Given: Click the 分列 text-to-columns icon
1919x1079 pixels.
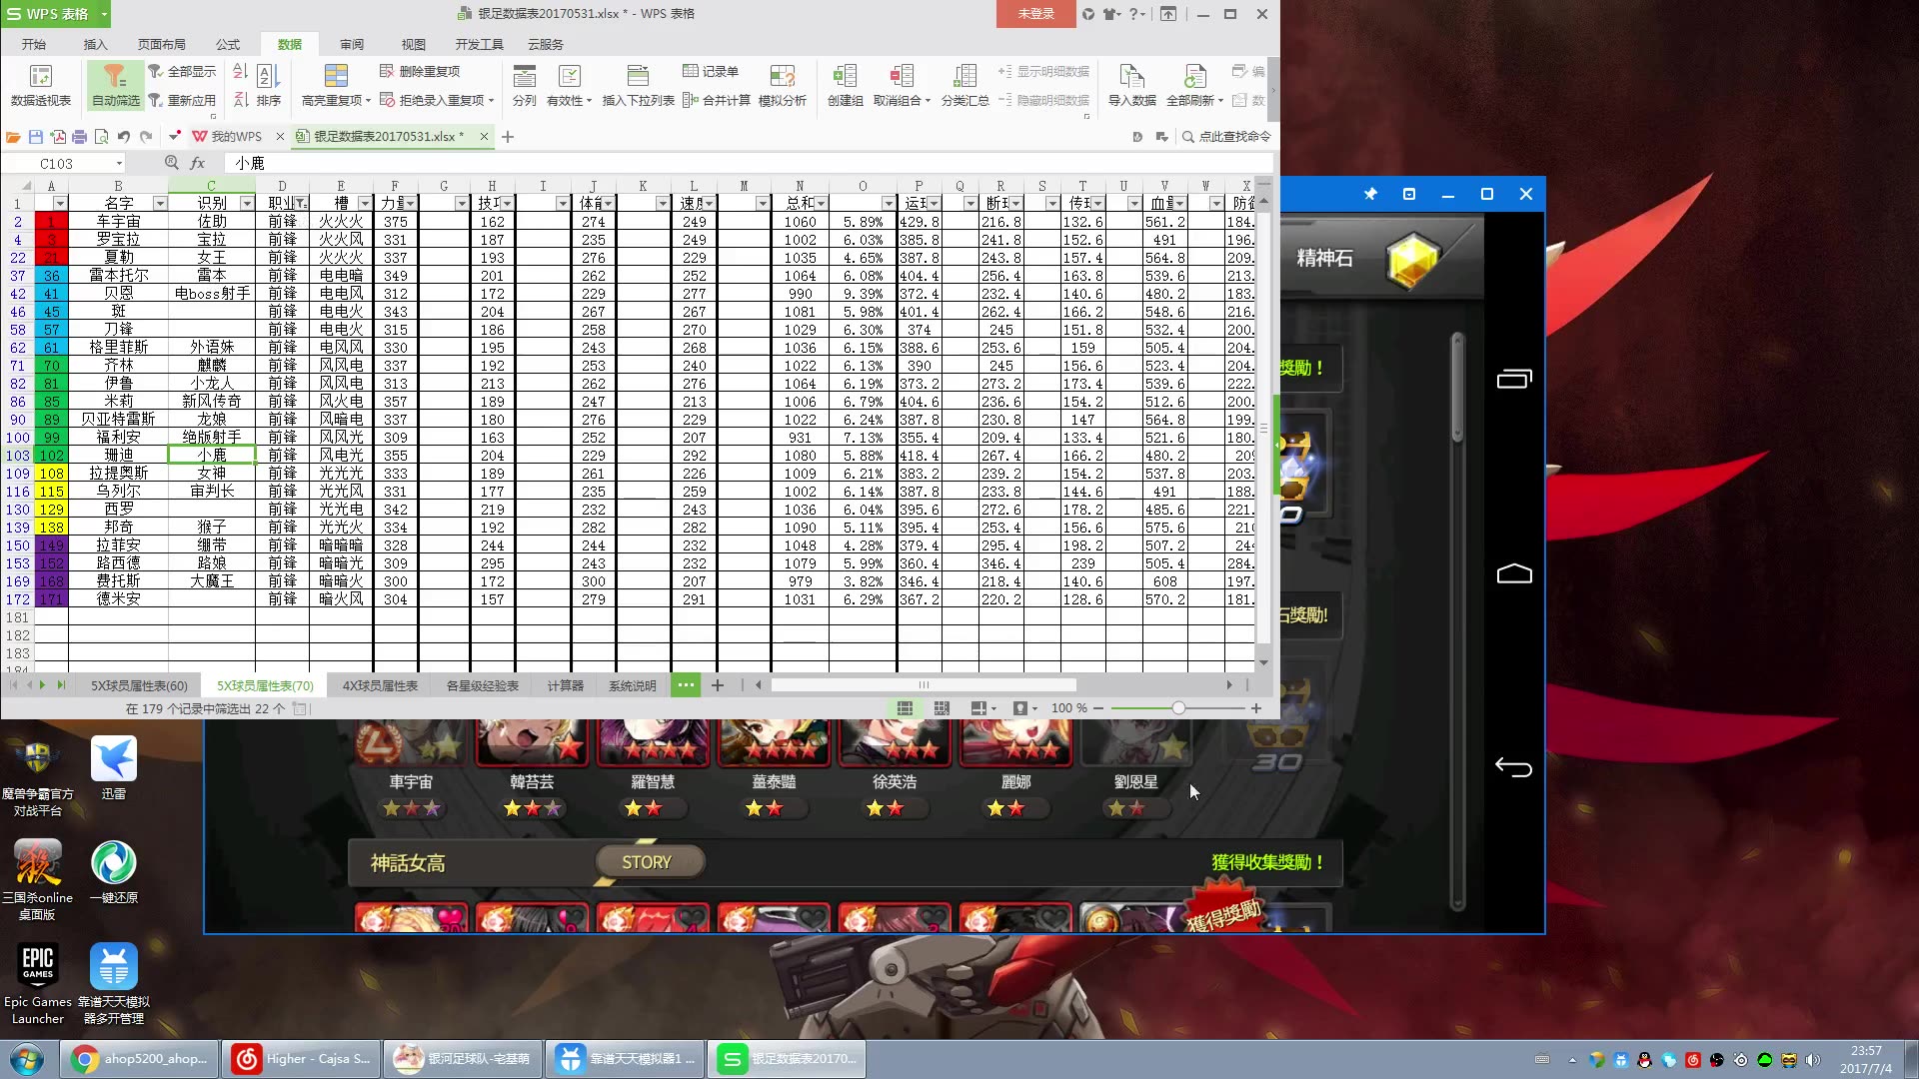Looking at the screenshot, I should coord(524,85).
